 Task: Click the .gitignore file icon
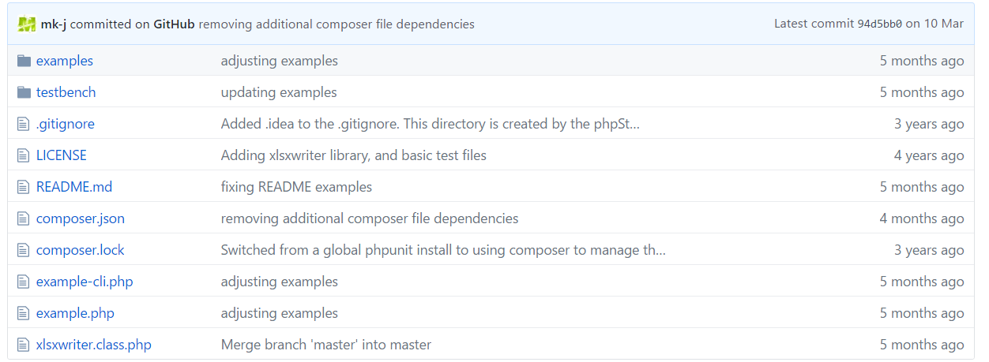click(23, 124)
